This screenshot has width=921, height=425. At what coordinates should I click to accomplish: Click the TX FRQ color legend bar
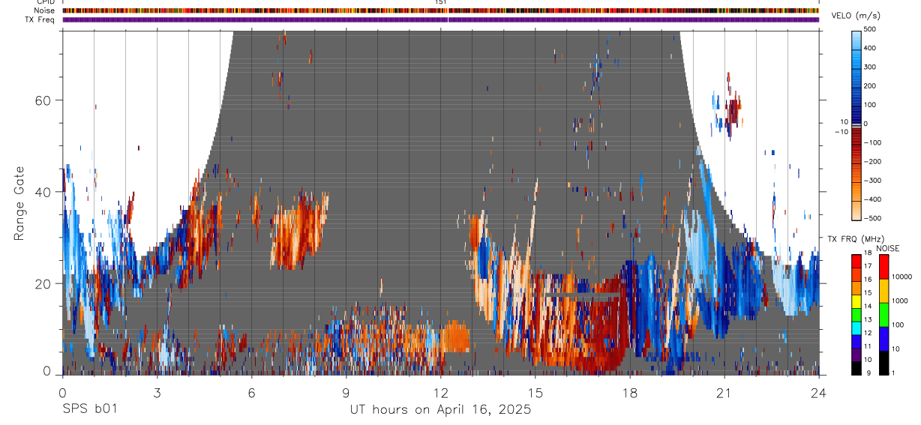(x=856, y=314)
